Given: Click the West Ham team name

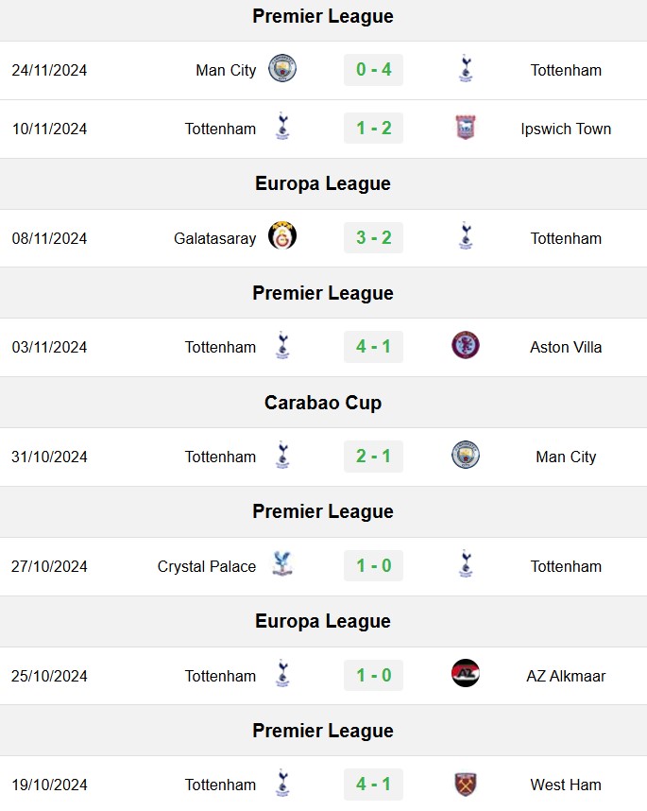Looking at the screenshot, I should [x=566, y=785].
